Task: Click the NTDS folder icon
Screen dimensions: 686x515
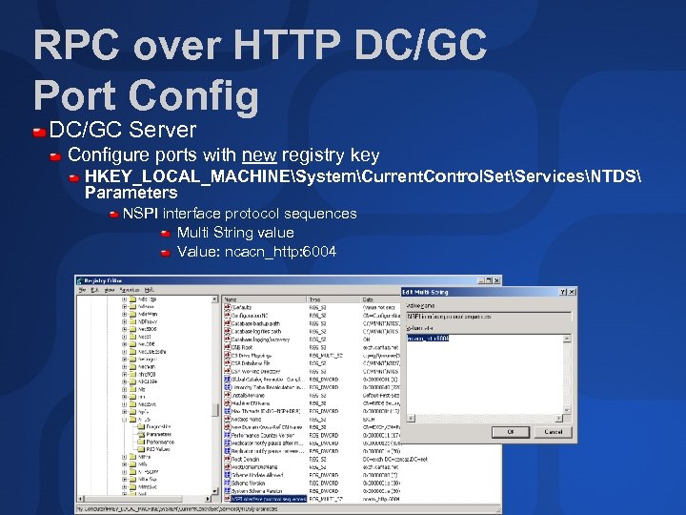Action: (132, 419)
